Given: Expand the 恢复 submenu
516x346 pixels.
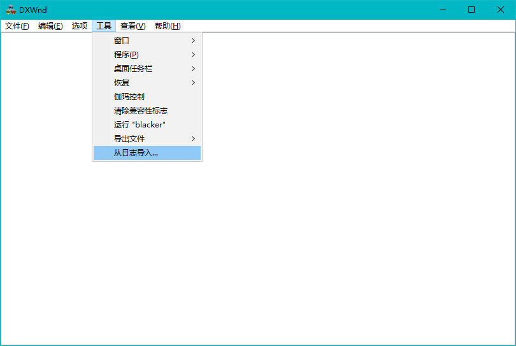Looking at the screenshot, I should (x=147, y=83).
